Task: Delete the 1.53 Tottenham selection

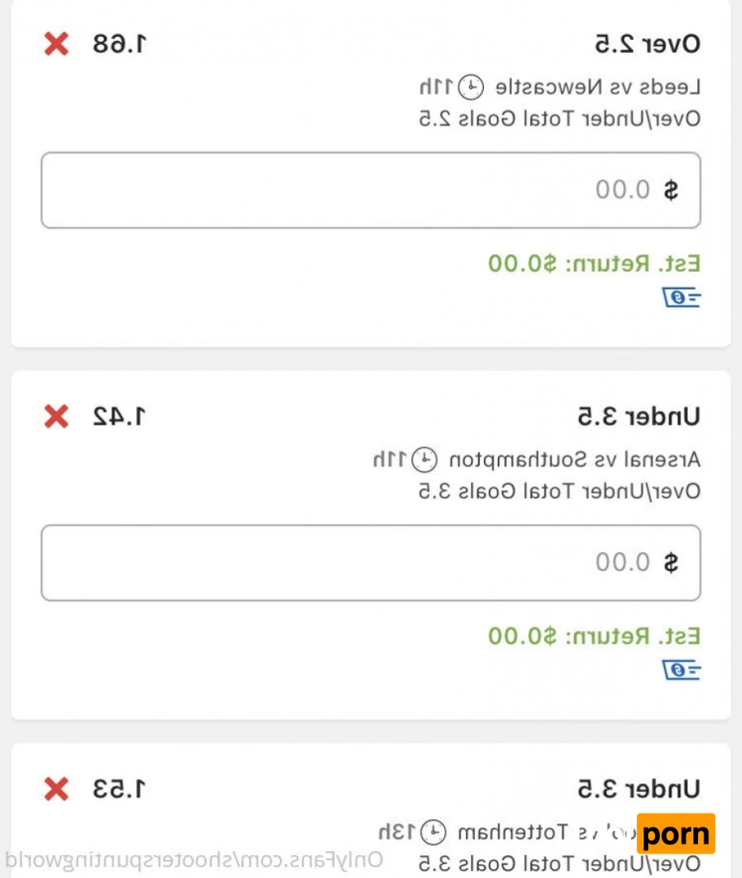Action: tap(56, 789)
